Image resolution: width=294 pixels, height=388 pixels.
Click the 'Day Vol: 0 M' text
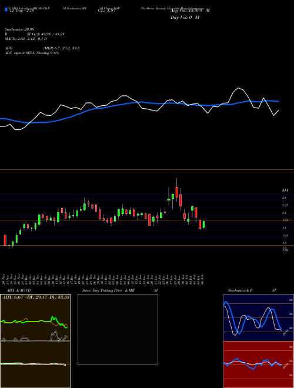point(185,18)
